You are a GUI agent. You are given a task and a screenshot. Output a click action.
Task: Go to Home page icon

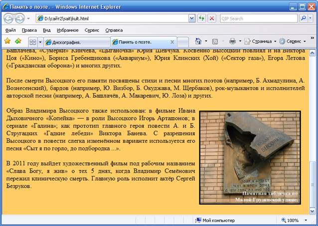(x=198, y=41)
